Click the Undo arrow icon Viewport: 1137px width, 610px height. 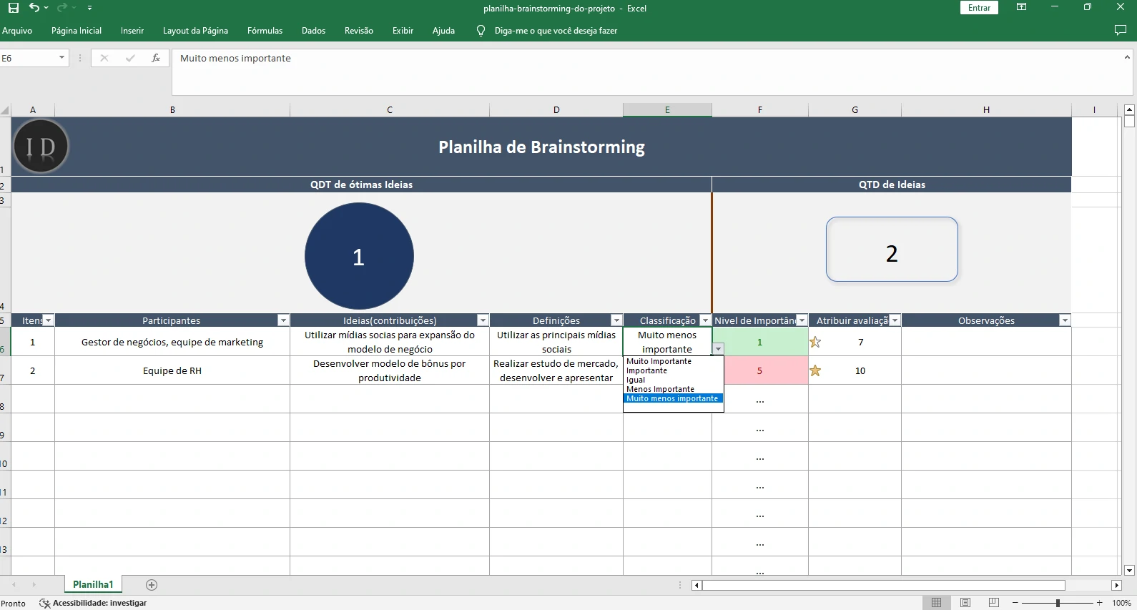click(34, 8)
